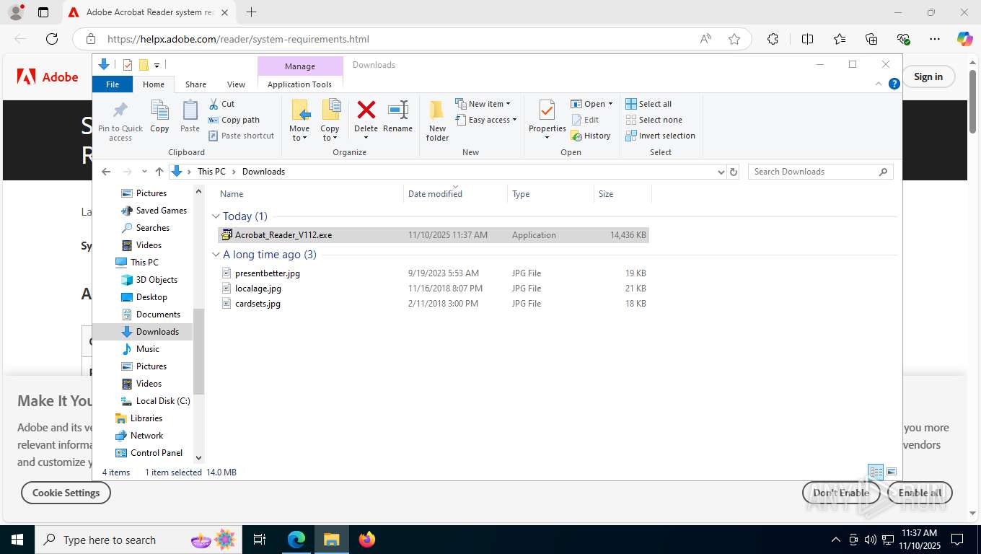Select Acrobat_Reader_V112.exe file
Image resolution: width=981 pixels, height=554 pixels.
coord(433,235)
